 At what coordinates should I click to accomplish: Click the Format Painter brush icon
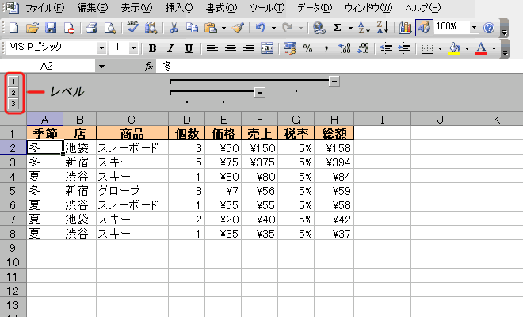(x=239, y=28)
